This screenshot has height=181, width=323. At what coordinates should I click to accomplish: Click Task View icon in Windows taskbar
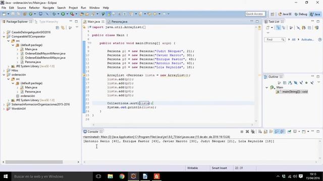click(x=98, y=176)
